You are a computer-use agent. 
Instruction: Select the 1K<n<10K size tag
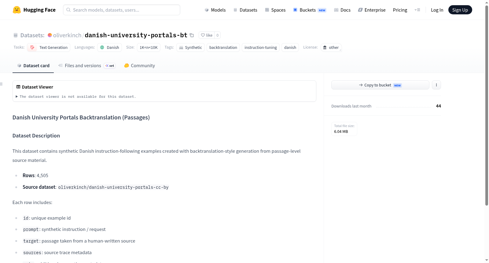149,47
